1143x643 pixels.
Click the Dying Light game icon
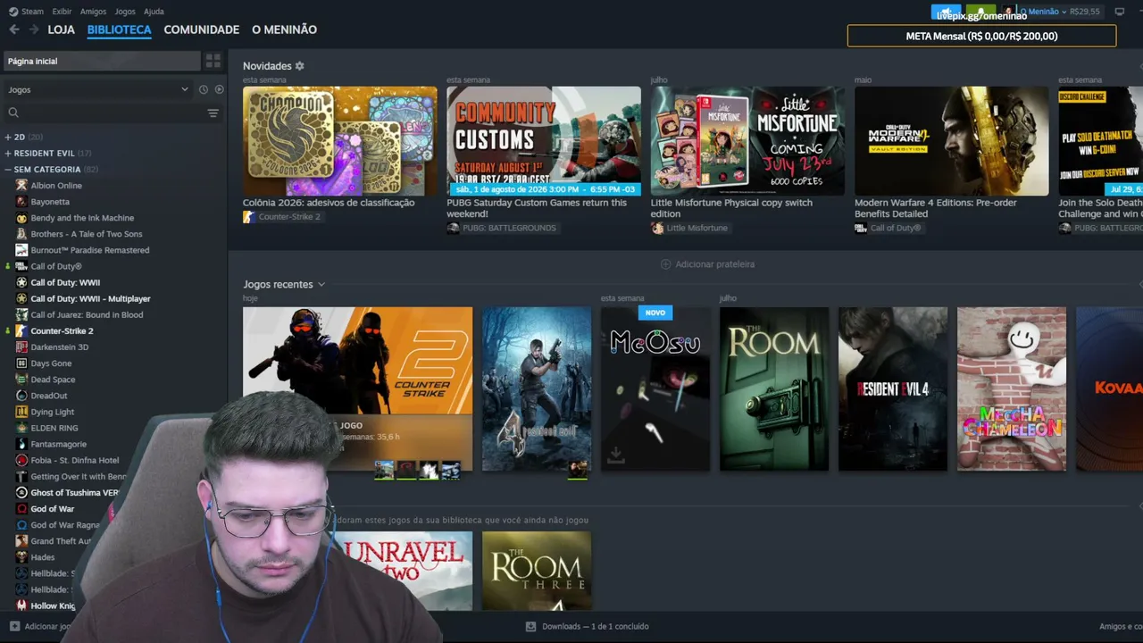tap(22, 412)
